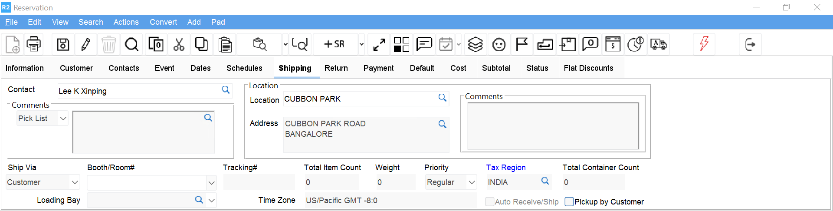This screenshot has width=833, height=211.
Task: Switch to the Payment tab
Action: (378, 68)
